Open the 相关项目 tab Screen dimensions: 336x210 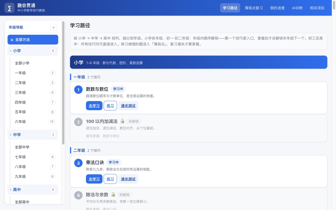[x=317, y=8]
